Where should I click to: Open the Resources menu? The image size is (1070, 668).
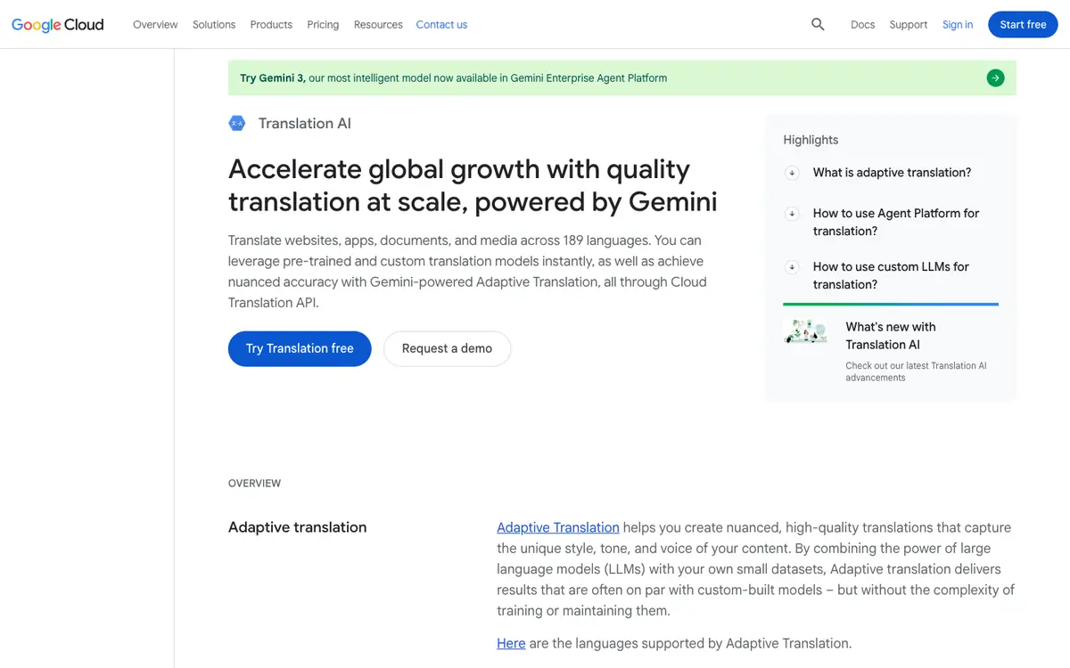(378, 25)
